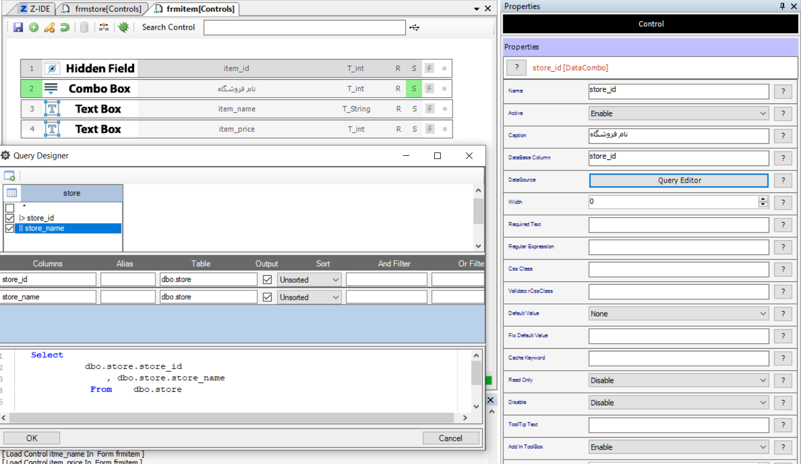Click the Text Box icon of the item_price row
The height and width of the screenshot is (464, 801).
pyautogui.click(x=52, y=129)
